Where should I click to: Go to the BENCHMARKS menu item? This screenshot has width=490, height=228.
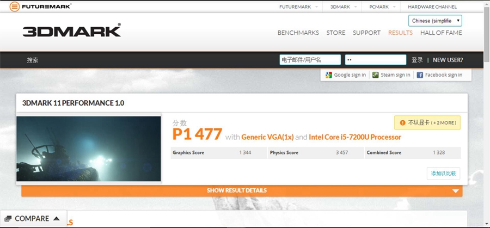(298, 33)
